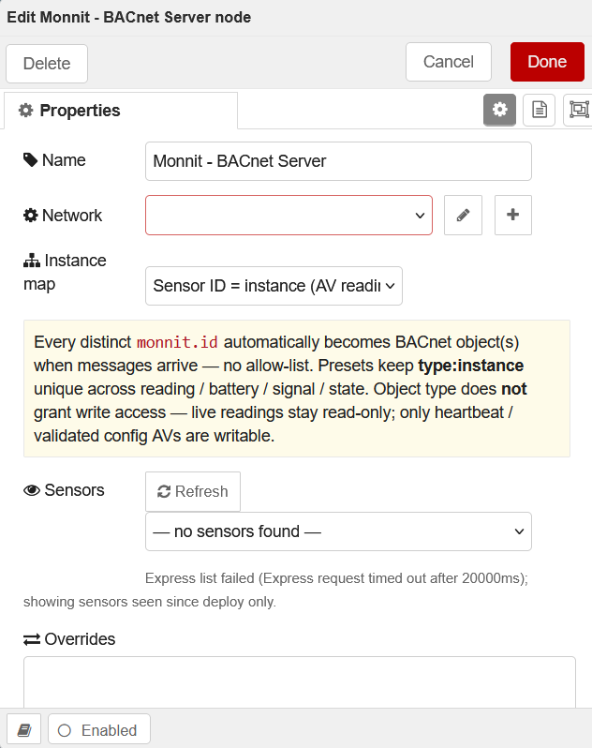Click the Name tag icon
This screenshot has height=748, width=592.
pos(31,160)
